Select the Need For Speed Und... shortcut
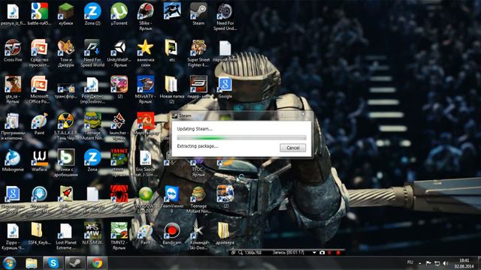 pyautogui.click(x=225, y=16)
